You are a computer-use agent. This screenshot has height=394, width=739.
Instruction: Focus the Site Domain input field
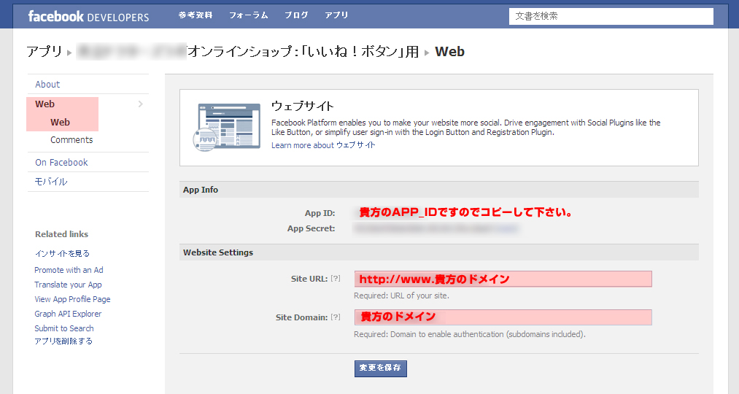[503, 317]
